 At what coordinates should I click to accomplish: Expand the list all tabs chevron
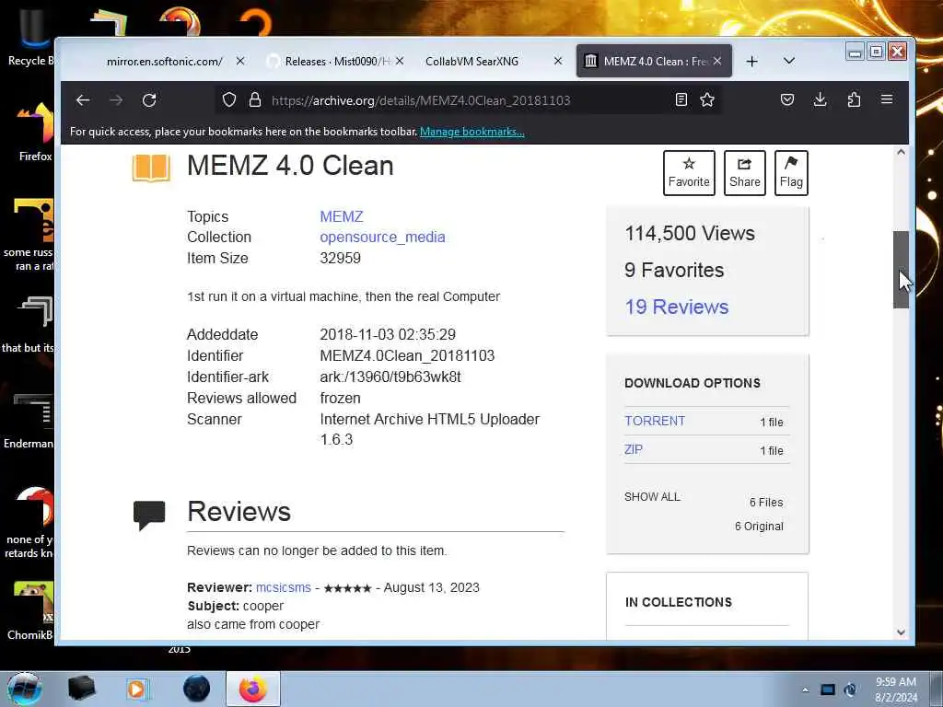click(789, 62)
